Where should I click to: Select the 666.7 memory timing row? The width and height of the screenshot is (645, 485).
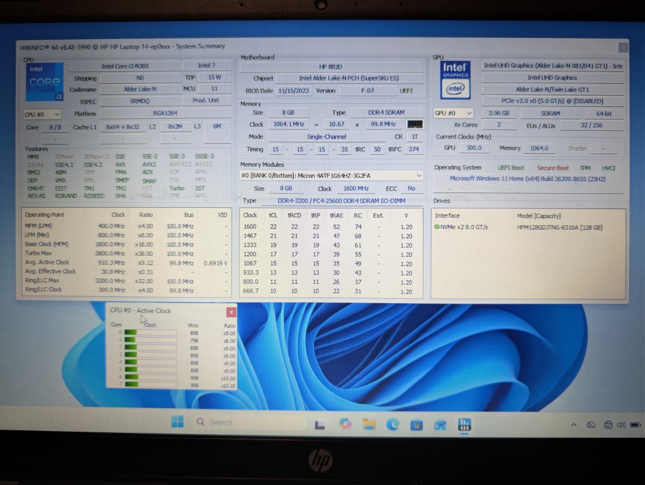click(x=331, y=291)
